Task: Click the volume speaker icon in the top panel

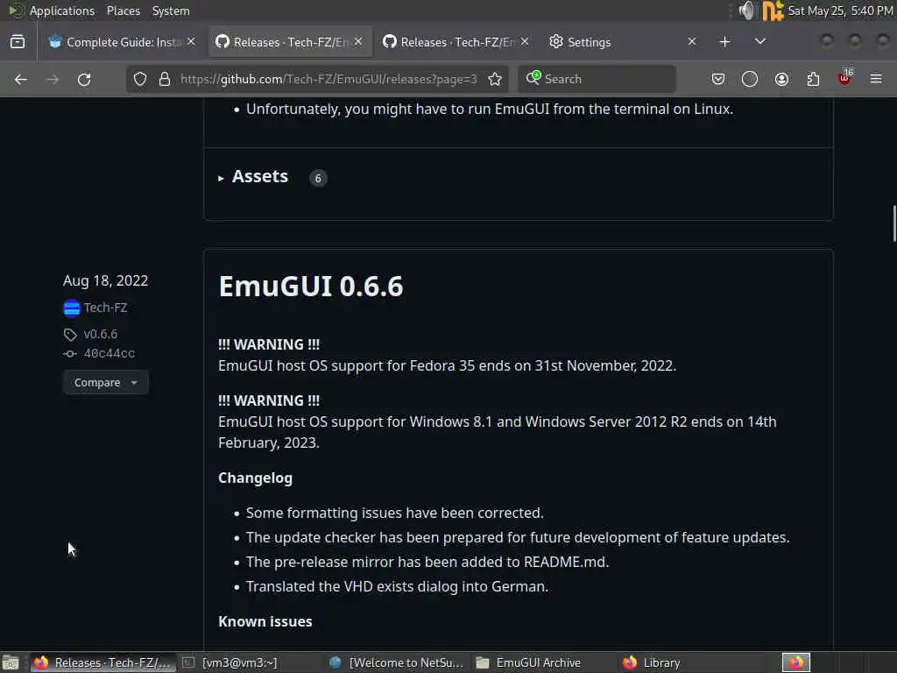Action: (745, 11)
